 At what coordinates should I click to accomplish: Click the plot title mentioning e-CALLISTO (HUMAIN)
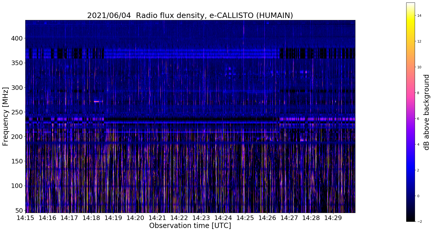pos(190,16)
